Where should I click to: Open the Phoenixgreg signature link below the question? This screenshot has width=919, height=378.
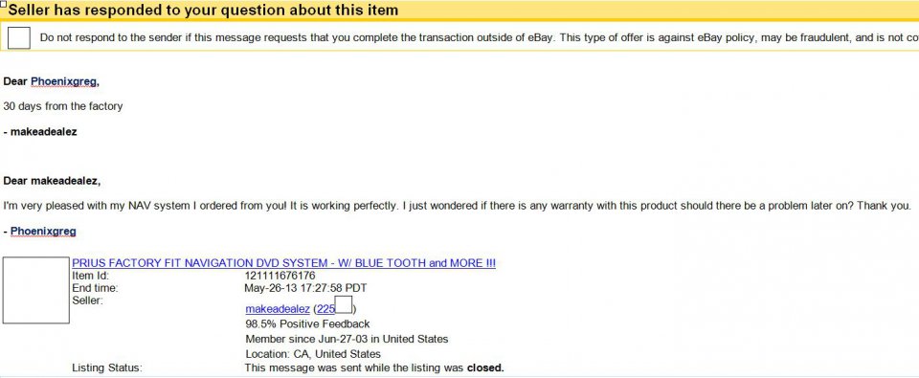point(43,232)
